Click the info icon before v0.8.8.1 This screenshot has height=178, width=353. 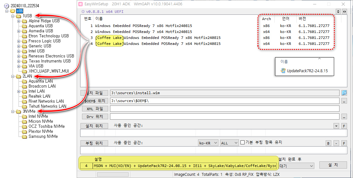click(83, 12)
